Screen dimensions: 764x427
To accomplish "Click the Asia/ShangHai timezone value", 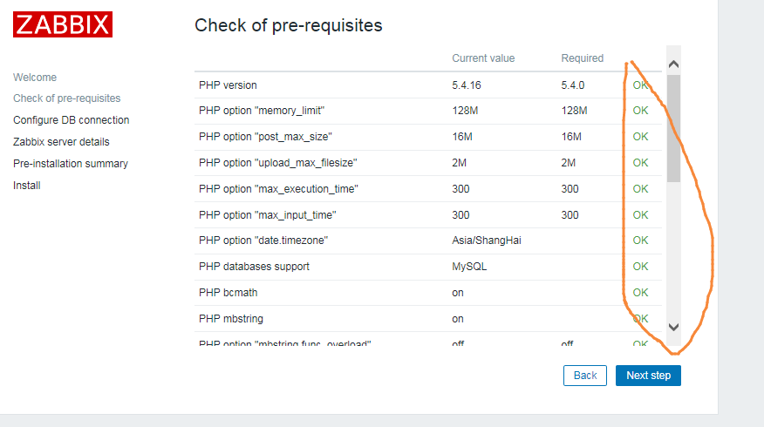I will 487,241.
